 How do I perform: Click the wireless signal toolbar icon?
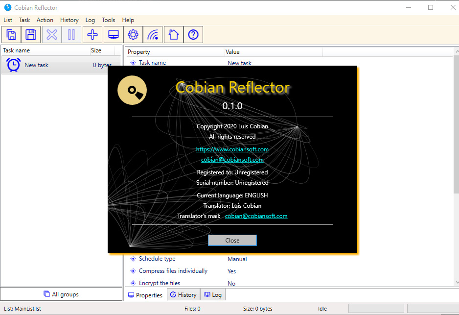153,35
